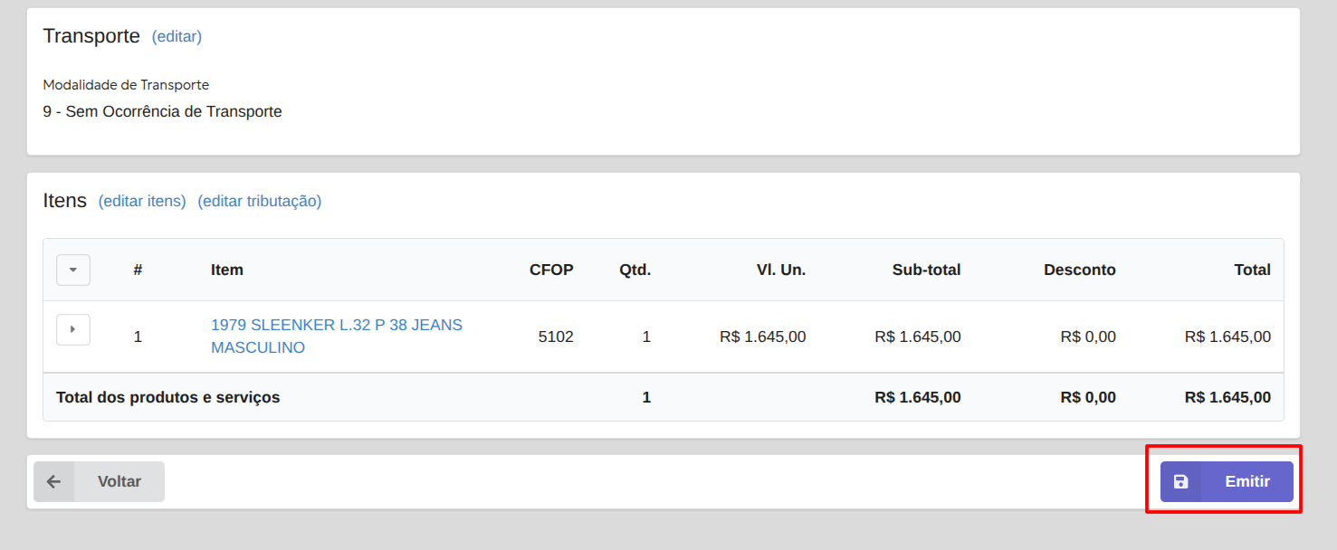The height and width of the screenshot is (550, 1337).
Task: Select the "Sub-total" column header
Action: pyautogui.click(x=926, y=270)
